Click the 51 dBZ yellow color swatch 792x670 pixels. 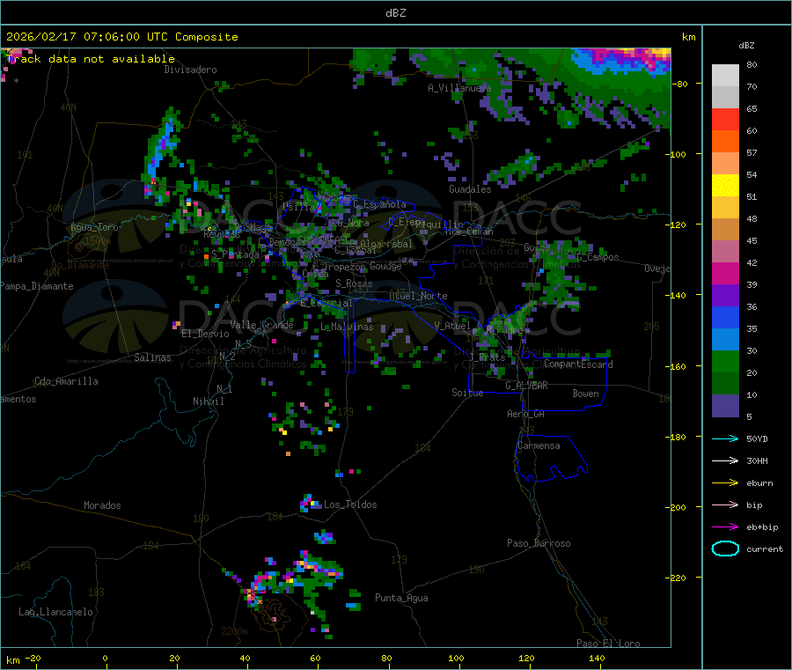pyautogui.click(x=725, y=186)
